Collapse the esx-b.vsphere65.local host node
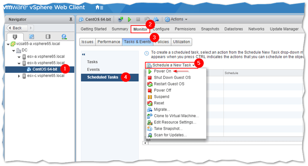Viewport: 308px width, 166px height. 19,63
